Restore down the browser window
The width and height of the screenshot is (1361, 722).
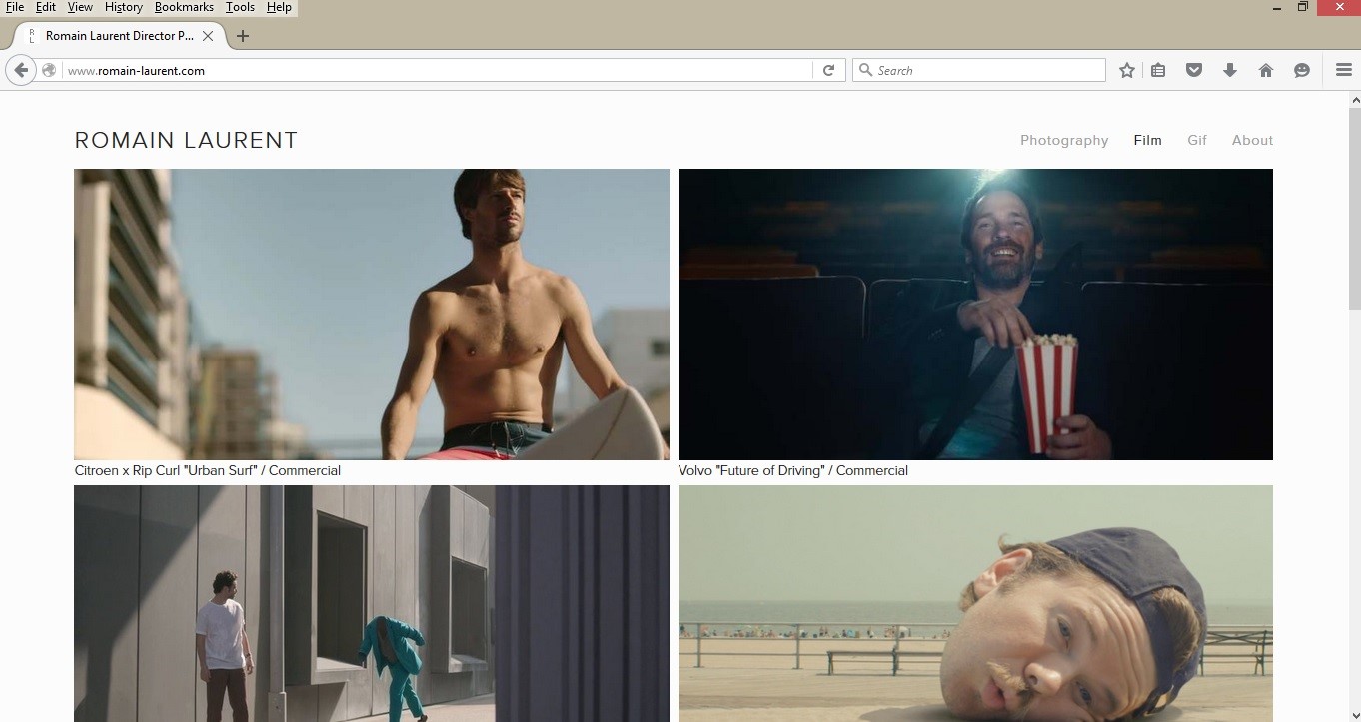[1303, 7]
